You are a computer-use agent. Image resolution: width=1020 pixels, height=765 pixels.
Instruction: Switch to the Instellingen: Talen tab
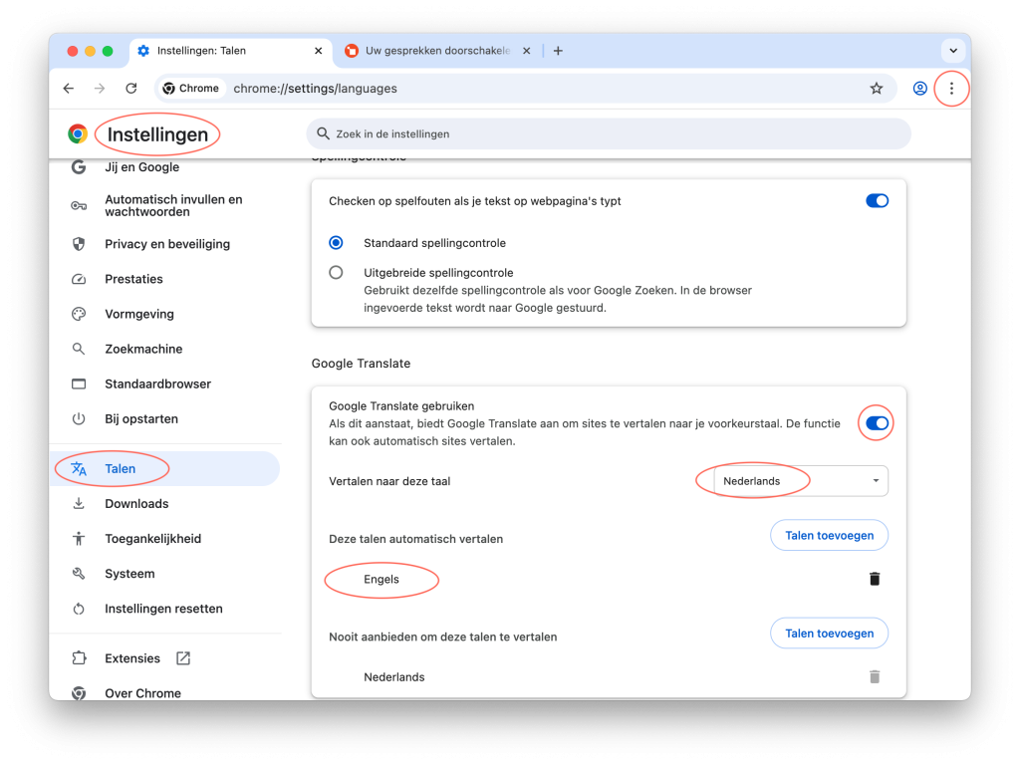(231, 51)
